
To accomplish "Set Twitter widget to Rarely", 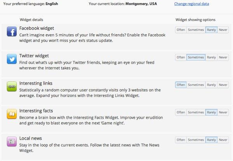I will (x=211, y=57).
